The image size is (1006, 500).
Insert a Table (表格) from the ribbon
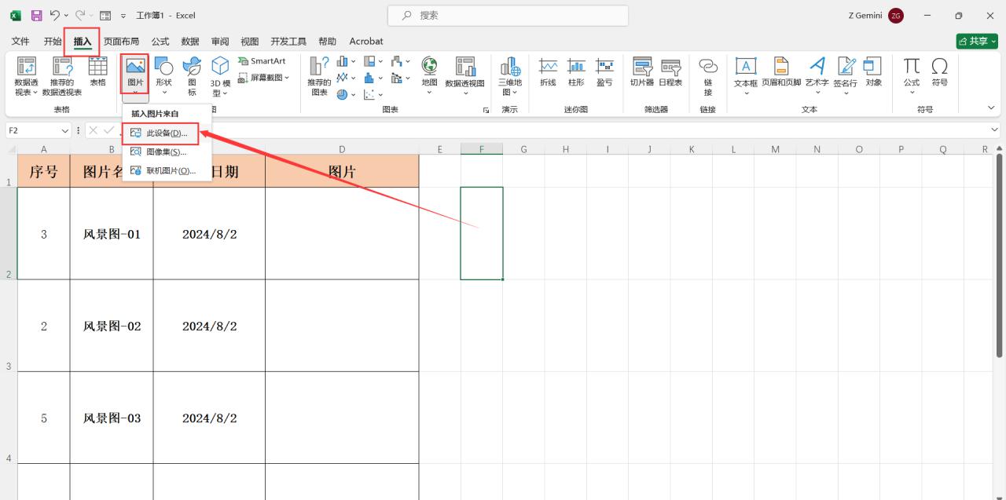(97, 71)
